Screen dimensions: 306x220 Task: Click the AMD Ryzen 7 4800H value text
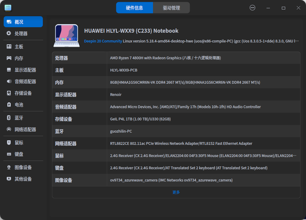click(x=166, y=58)
